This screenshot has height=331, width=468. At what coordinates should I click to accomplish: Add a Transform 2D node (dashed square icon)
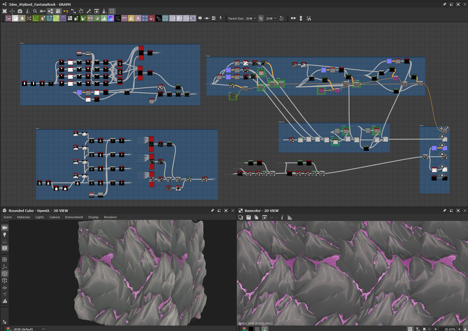(x=145, y=18)
